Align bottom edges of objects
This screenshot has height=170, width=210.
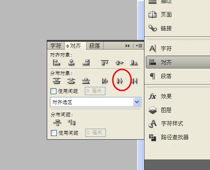[134, 62]
